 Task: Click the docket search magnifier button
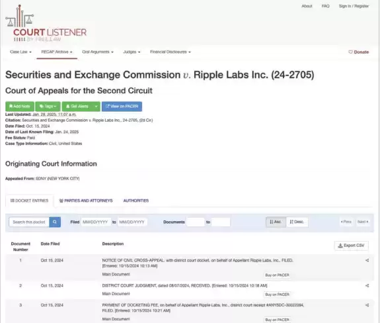click(x=55, y=222)
